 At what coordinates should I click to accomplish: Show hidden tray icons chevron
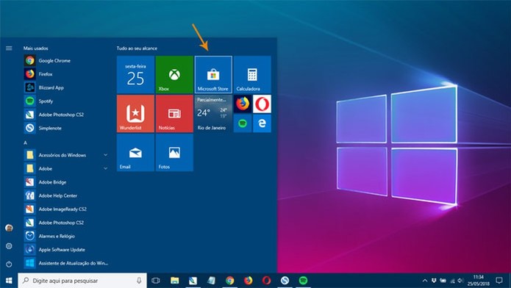point(425,281)
